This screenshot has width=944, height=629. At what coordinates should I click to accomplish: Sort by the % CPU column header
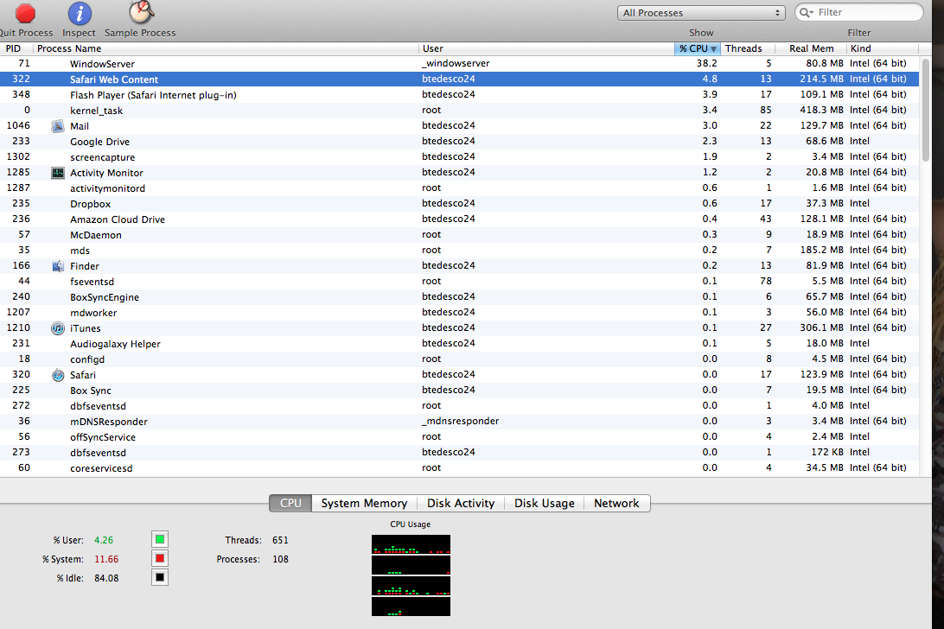point(697,48)
